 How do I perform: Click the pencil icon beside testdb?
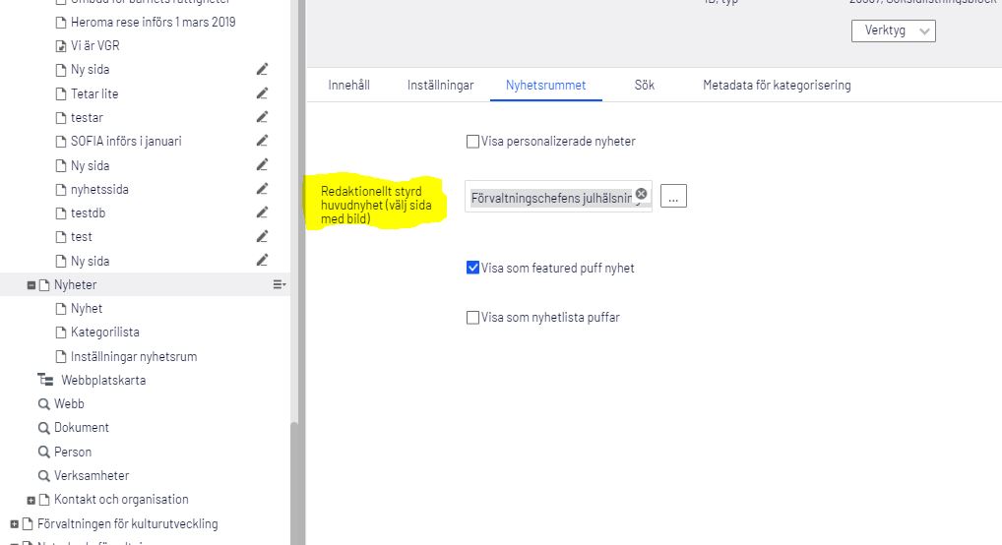(x=262, y=212)
